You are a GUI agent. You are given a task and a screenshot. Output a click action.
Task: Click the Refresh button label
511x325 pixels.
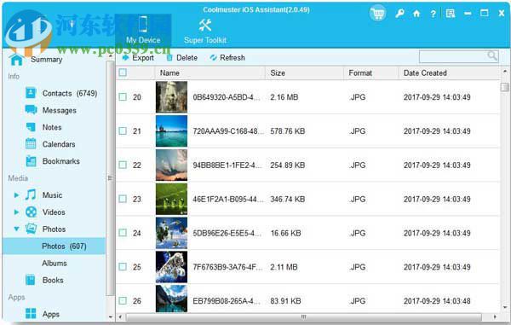[x=233, y=58]
